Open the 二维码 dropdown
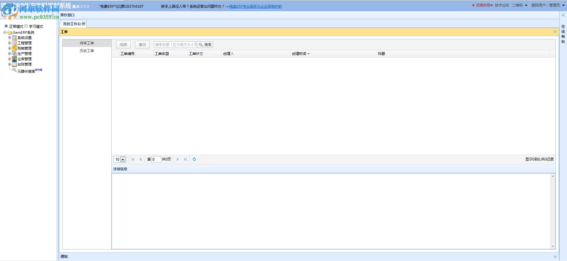The height and width of the screenshot is (261, 567). pyautogui.click(x=520, y=5)
